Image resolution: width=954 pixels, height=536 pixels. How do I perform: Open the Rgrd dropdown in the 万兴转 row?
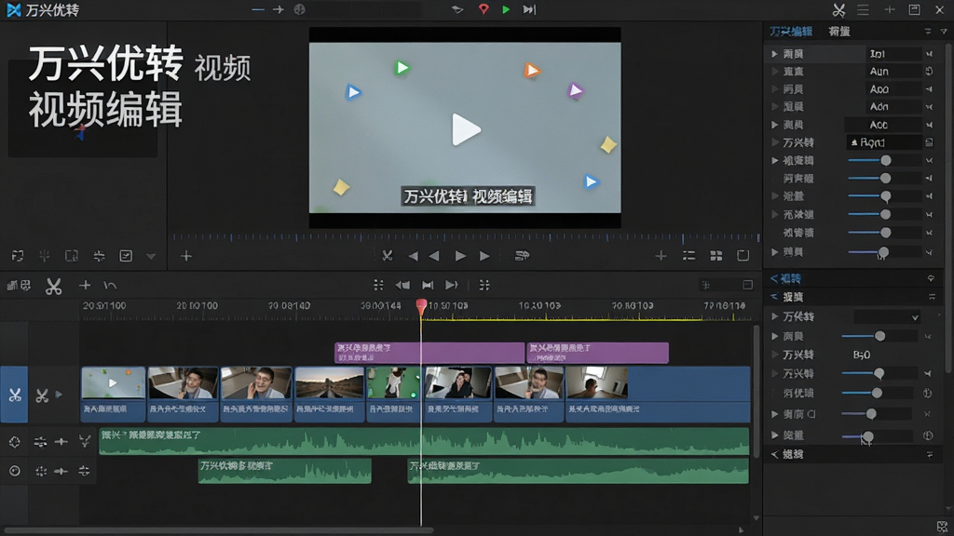click(883, 142)
